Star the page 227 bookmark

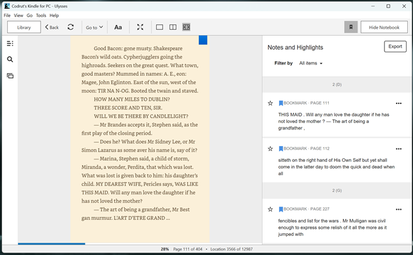270,209
